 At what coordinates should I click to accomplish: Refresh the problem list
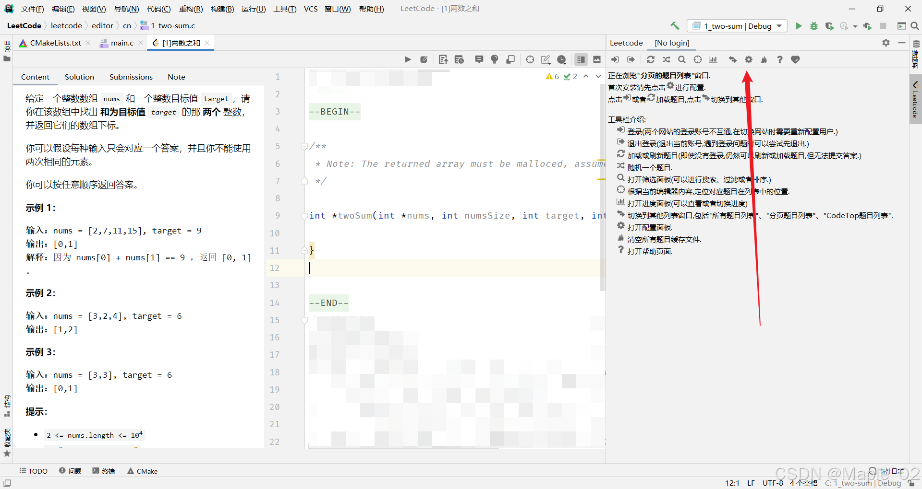click(650, 59)
